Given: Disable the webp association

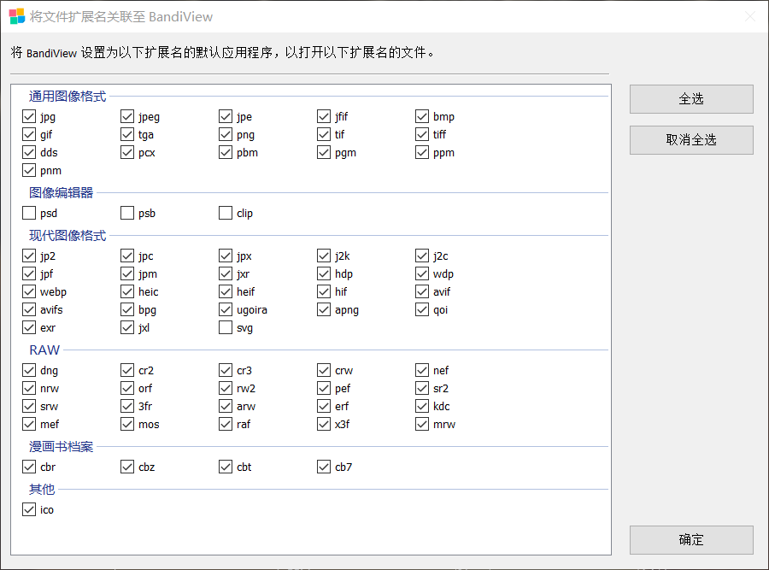Looking at the screenshot, I should click(x=29, y=292).
